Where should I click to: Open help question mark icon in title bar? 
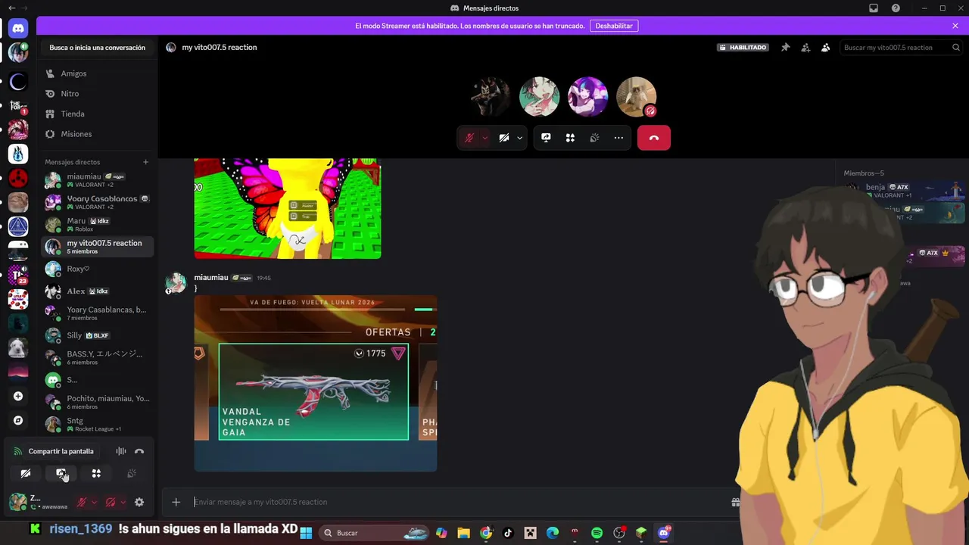pyautogui.click(x=896, y=8)
